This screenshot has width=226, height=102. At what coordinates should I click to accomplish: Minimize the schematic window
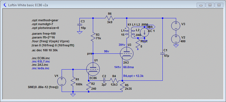coord(201,5)
